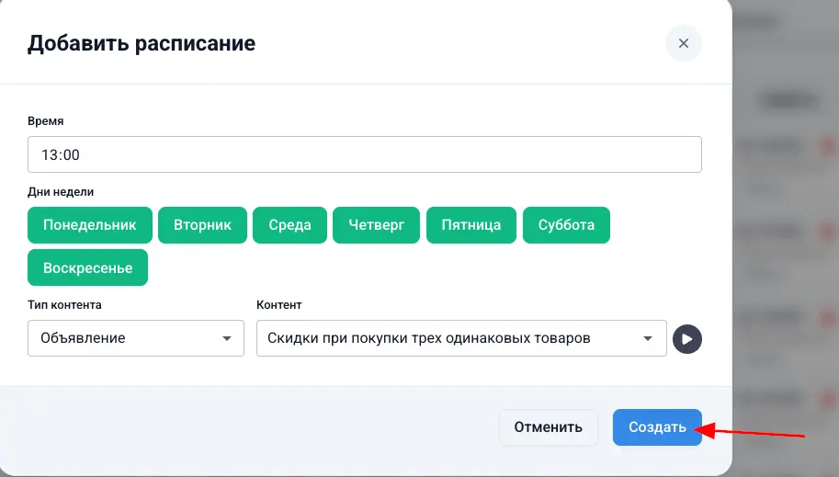Viewport: 839px width, 477px height.
Task: Toggle the Суббота day button
Action: tap(566, 224)
